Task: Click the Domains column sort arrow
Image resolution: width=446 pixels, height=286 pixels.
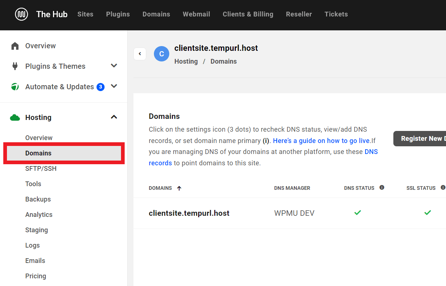Action: [179, 188]
